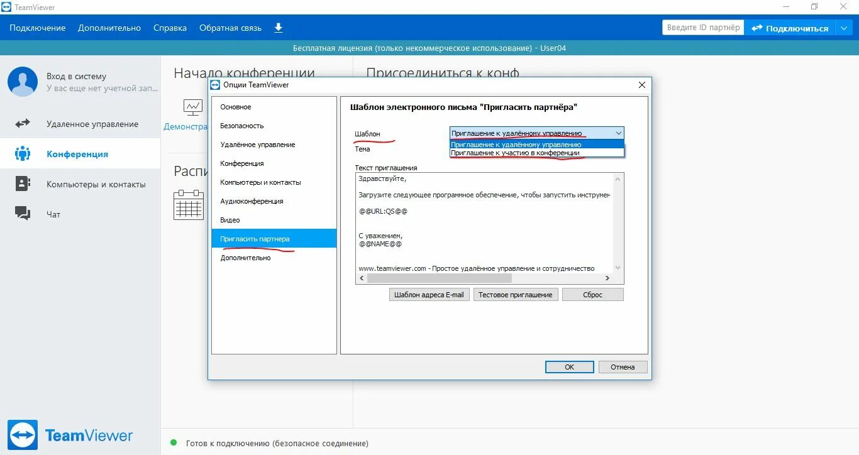The width and height of the screenshot is (859, 455).
Task: Click the computers and contacts icon
Action: [x=23, y=184]
